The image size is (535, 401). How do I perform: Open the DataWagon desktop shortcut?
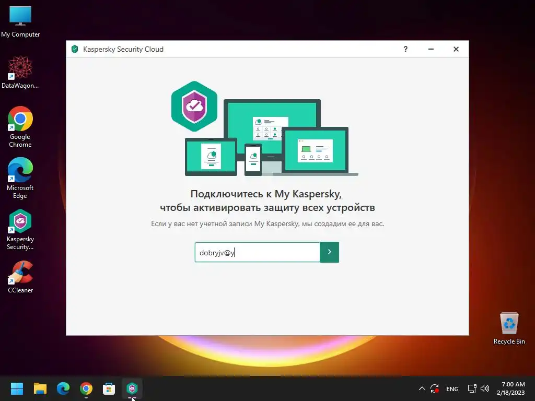(x=20, y=72)
